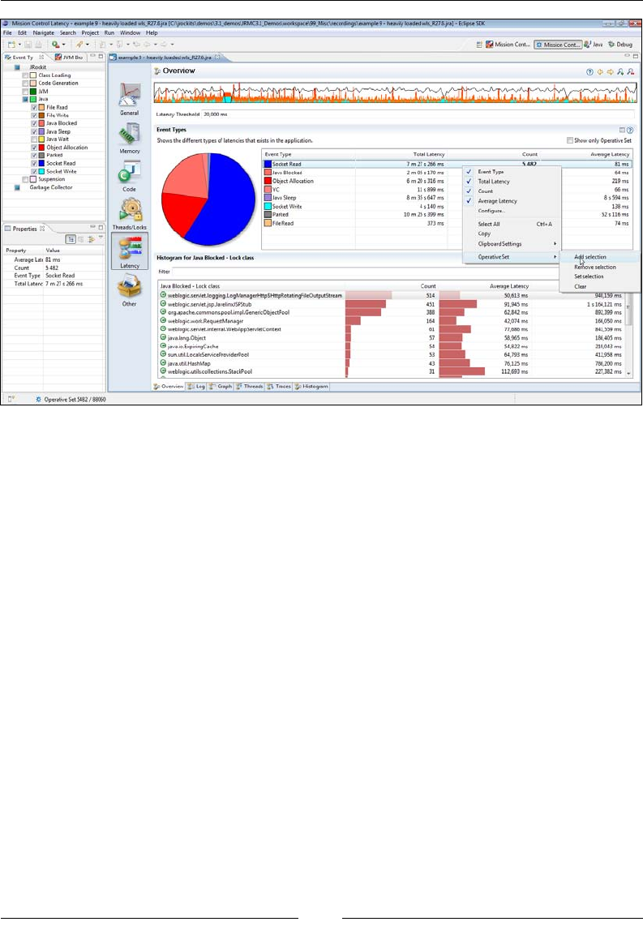Collapse the JRockit tree node

point(17,67)
